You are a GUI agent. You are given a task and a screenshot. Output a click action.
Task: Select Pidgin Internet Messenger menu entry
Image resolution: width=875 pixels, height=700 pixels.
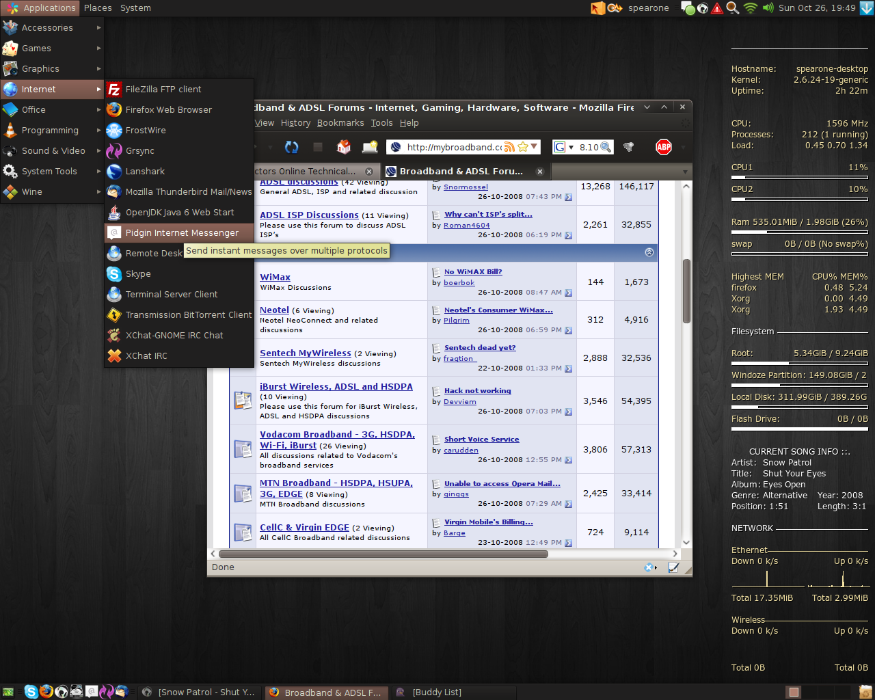[182, 233]
